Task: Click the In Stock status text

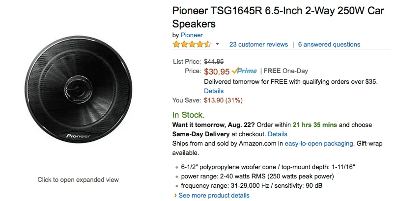Action: point(188,115)
